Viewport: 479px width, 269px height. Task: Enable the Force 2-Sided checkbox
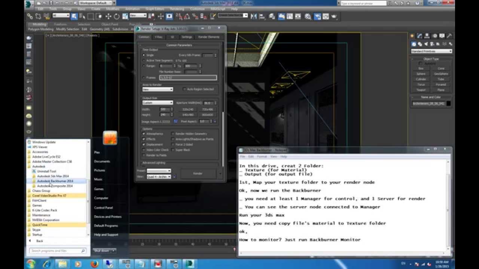click(x=173, y=145)
